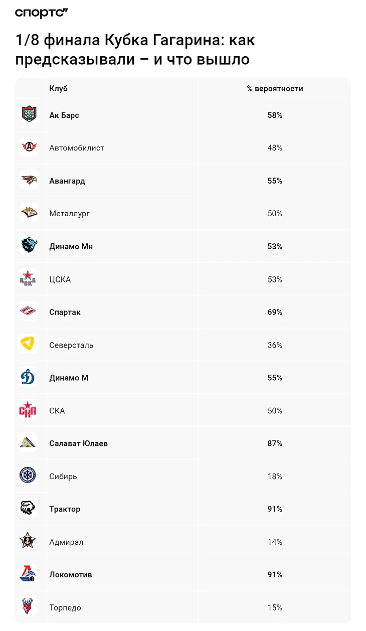The width and height of the screenshot is (366, 631).
Task: Click the yellow Severstal logo
Action: coord(28,345)
